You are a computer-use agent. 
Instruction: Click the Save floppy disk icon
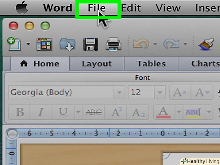click(x=90, y=44)
